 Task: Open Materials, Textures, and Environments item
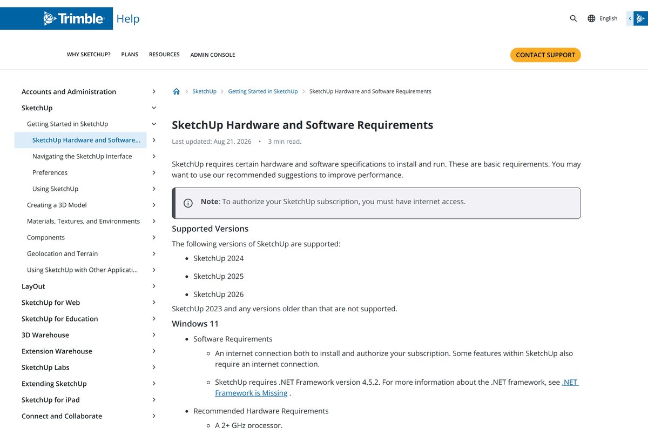[83, 221]
